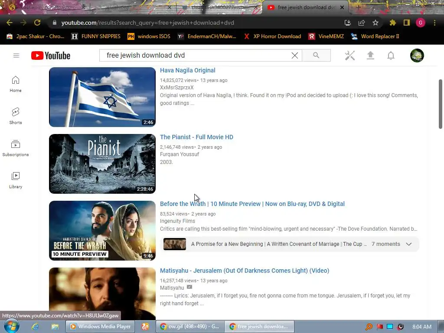Bookmark this page with star icon
Viewport: 444px width, 333px height.
click(375, 23)
